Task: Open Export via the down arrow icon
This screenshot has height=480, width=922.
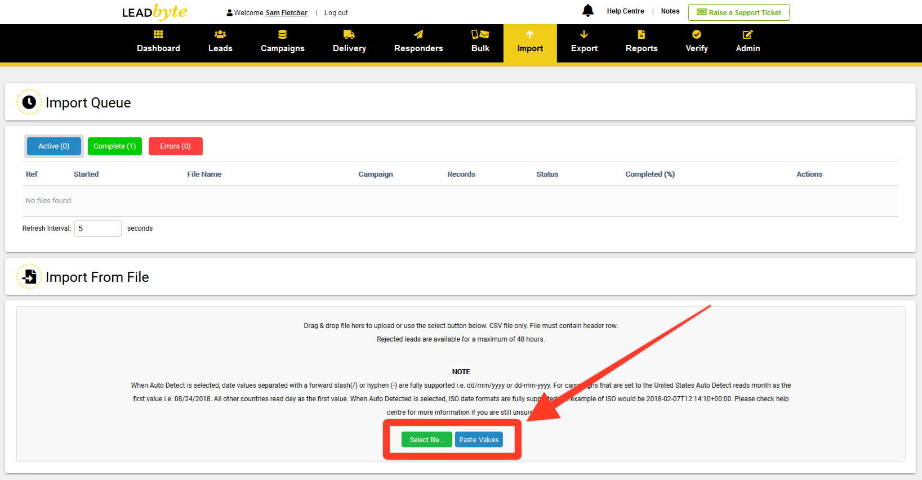Action: click(x=584, y=34)
